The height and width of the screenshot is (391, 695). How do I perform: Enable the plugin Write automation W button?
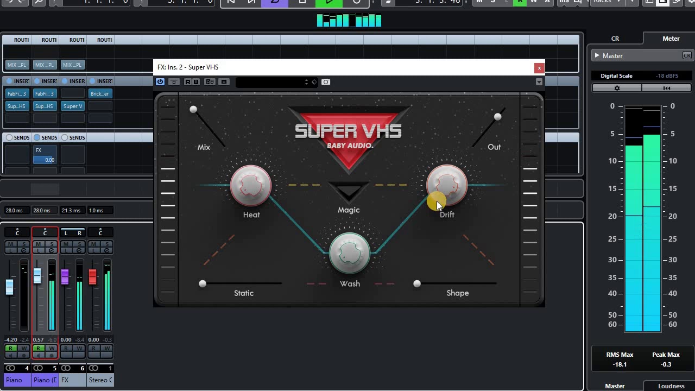[x=196, y=82]
